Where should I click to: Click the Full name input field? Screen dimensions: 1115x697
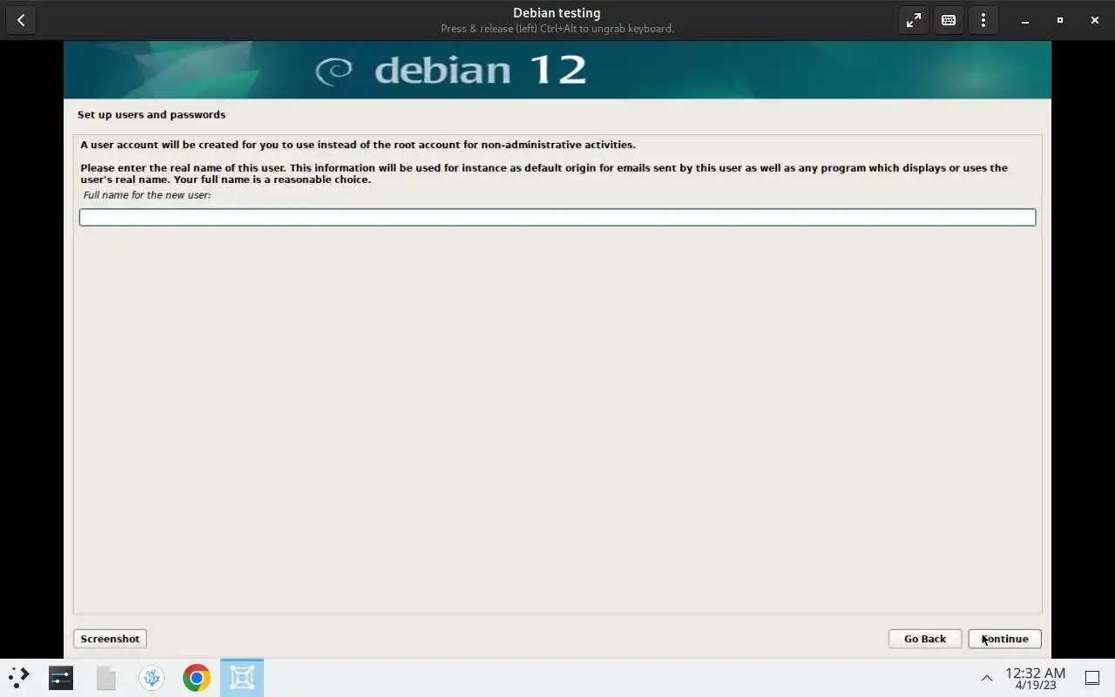click(557, 217)
